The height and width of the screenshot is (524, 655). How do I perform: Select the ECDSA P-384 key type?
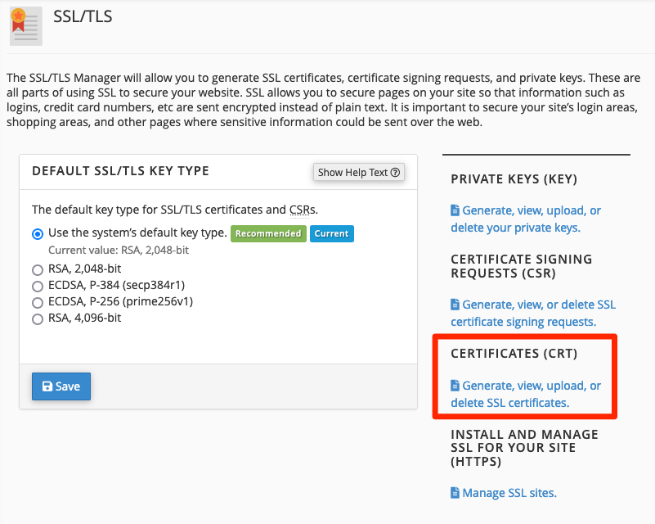37,286
